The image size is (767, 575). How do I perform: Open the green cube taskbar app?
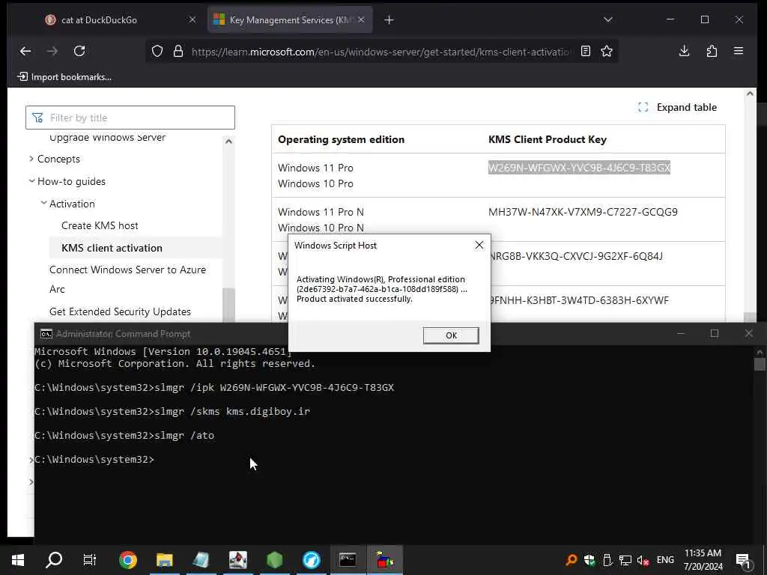(x=274, y=560)
